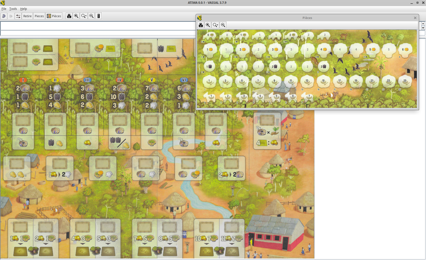Viewport: 426px width, 260px height.
Task: Maximize the ATIWA VASSAL window
Action: point(417,3)
